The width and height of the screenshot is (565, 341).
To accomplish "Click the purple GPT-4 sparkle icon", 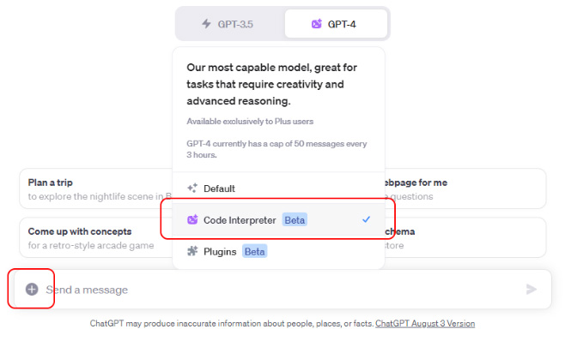I will click(x=316, y=24).
